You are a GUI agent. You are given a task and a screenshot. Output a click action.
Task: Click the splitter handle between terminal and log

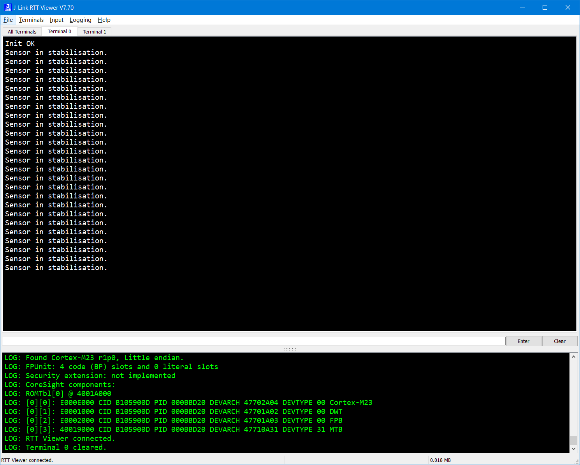click(290, 349)
